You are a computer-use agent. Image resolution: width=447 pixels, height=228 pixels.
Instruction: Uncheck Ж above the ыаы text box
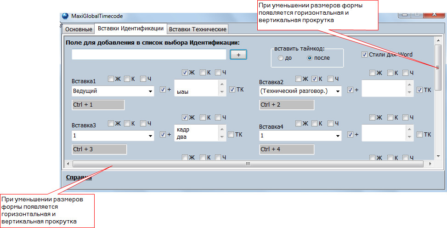tap(185, 73)
